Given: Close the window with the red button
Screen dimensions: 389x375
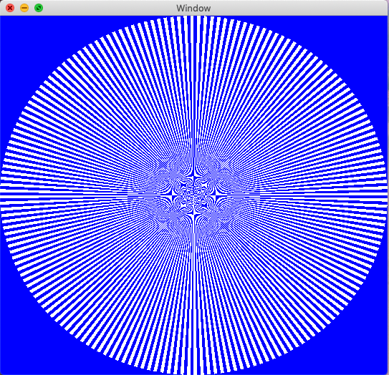Looking at the screenshot, I should click(x=10, y=8).
